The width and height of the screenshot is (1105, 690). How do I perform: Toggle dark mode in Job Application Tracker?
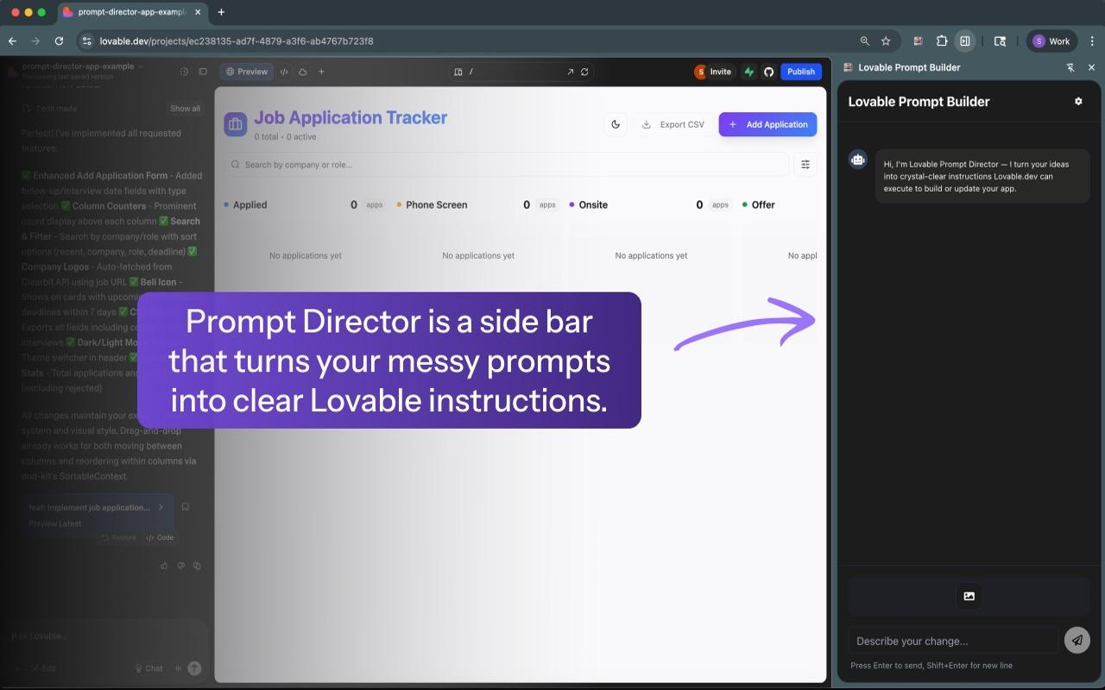(616, 124)
